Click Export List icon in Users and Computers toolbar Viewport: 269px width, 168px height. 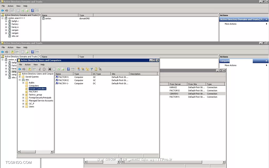click(x=63, y=69)
